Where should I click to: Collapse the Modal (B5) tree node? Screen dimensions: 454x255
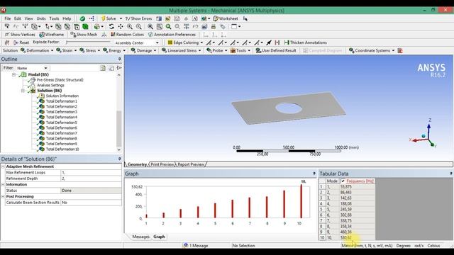pos(13,74)
